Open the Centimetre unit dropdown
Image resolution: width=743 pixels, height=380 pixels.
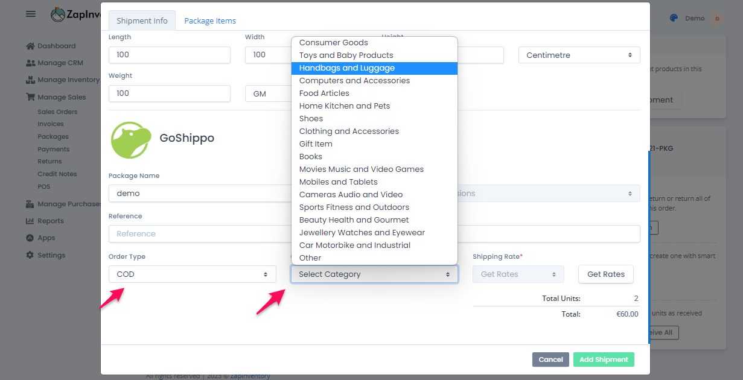[579, 55]
